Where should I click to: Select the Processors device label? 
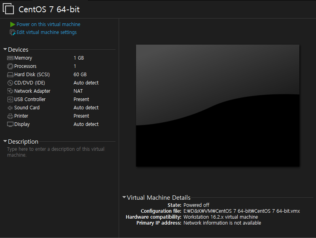[25, 66]
